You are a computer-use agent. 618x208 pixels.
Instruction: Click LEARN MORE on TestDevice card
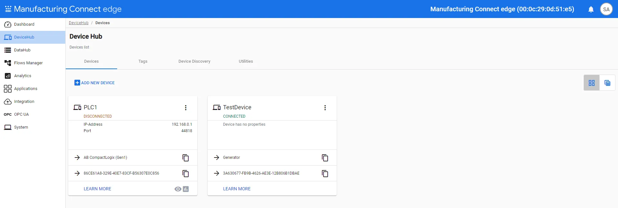[237, 189]
